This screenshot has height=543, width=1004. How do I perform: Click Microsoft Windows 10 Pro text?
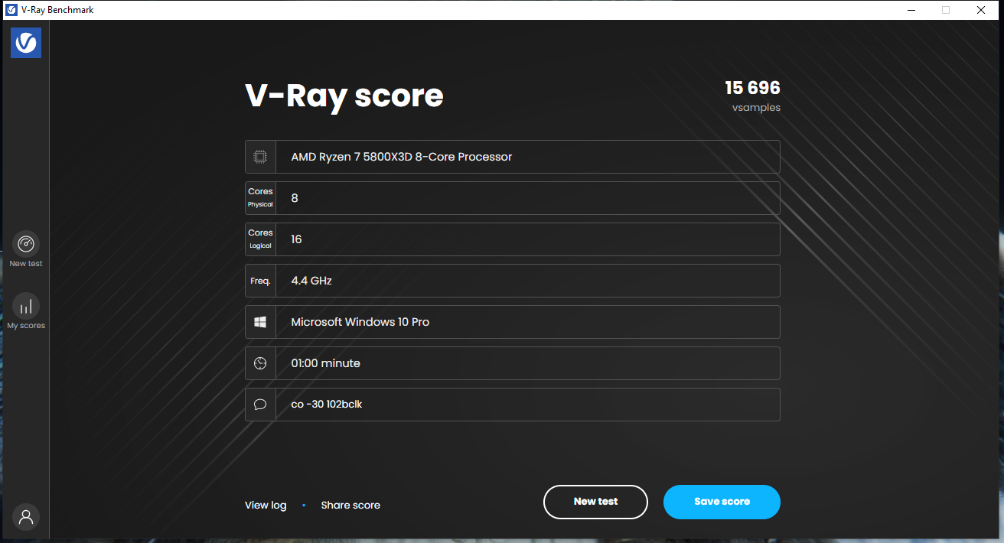click(360, 322)
